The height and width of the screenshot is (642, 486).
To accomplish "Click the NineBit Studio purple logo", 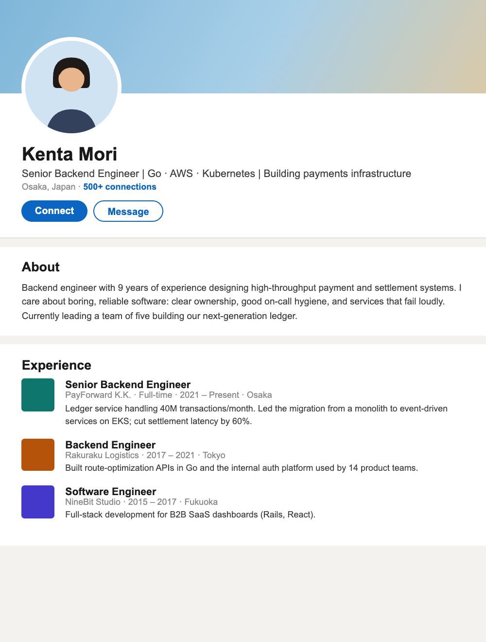I will 38,502.
